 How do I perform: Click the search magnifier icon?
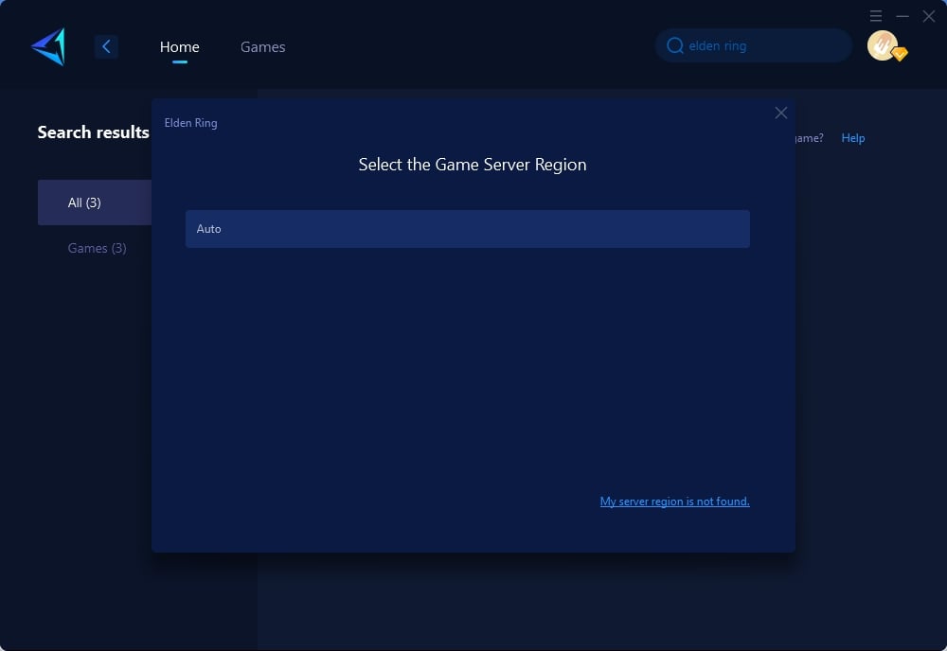(674, 45)
